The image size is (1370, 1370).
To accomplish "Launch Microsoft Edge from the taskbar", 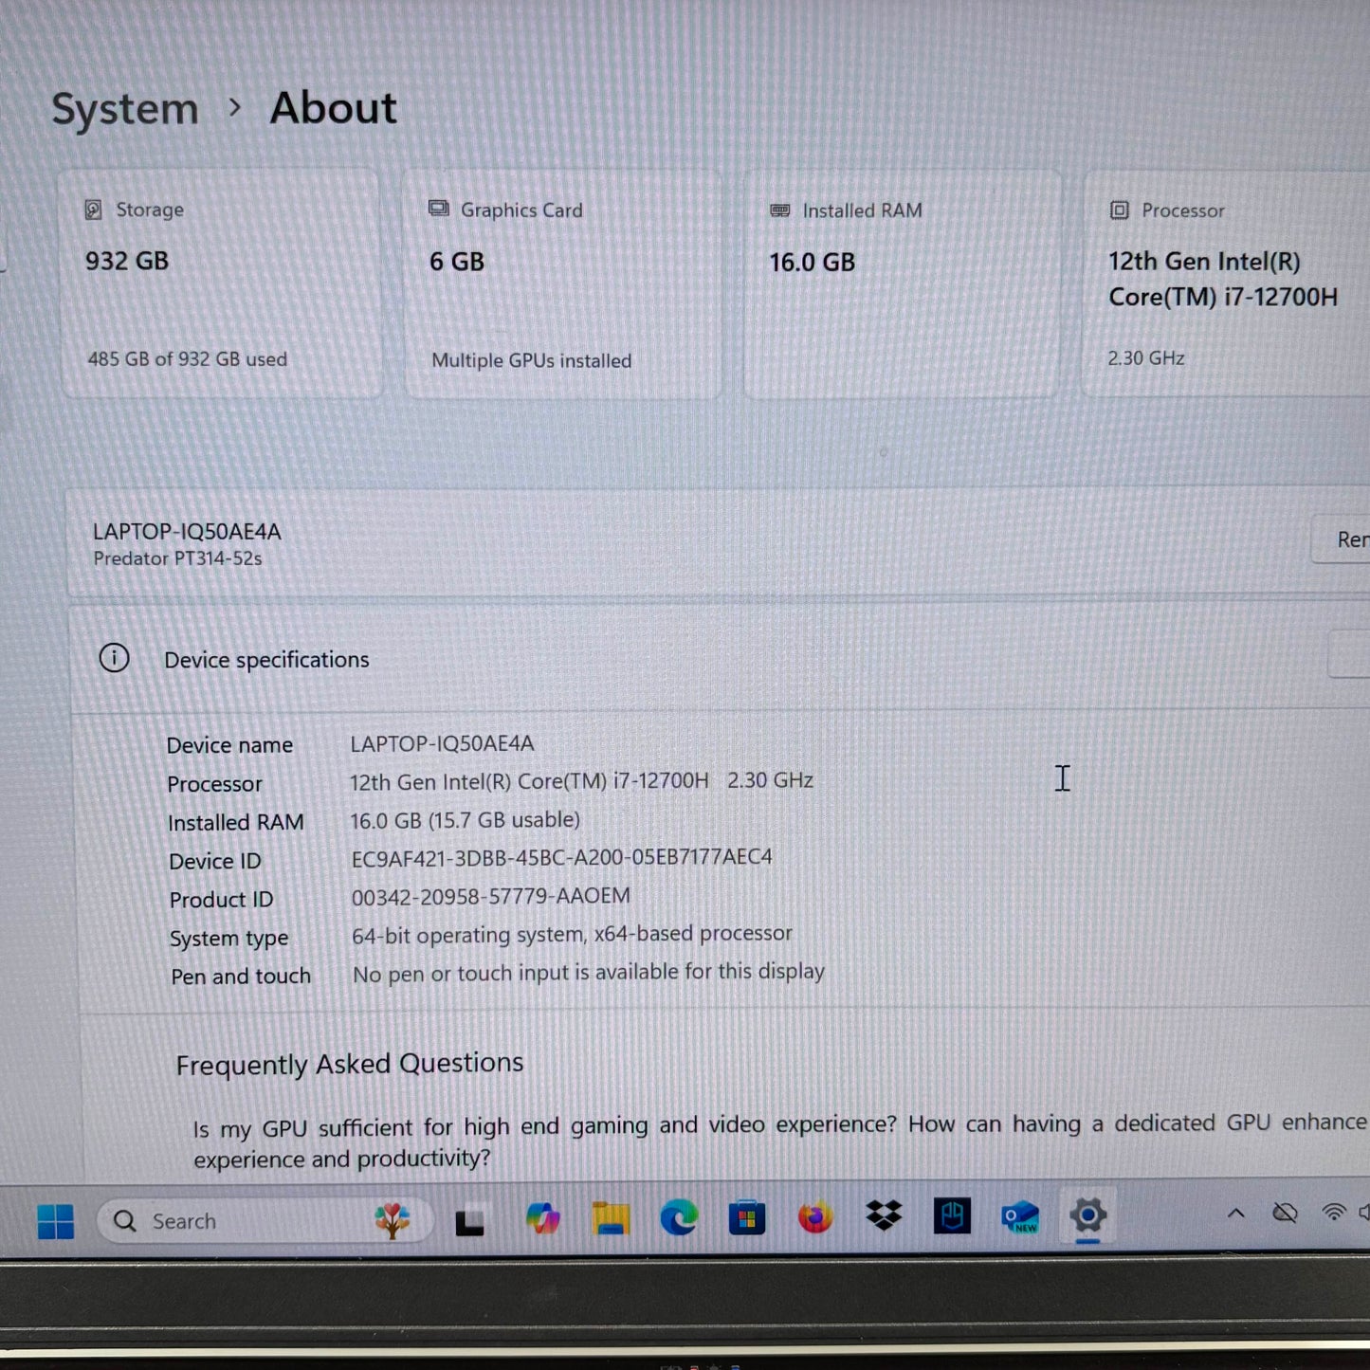I will tap(679, 1218).
